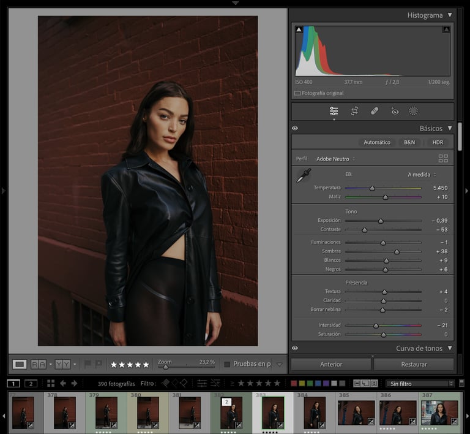Select the Red eye correction tool
The width and height of the screenshot is (470, 434).
(395, 111)
